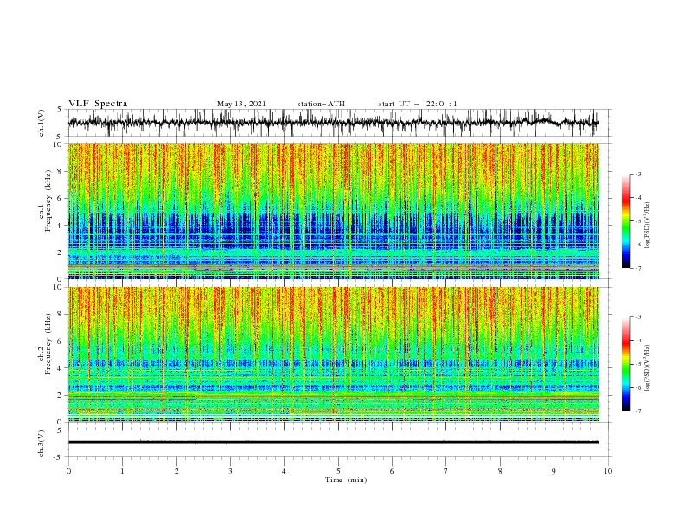Click the '-5' tick on the ch.2 colorbar

[638, 364]
